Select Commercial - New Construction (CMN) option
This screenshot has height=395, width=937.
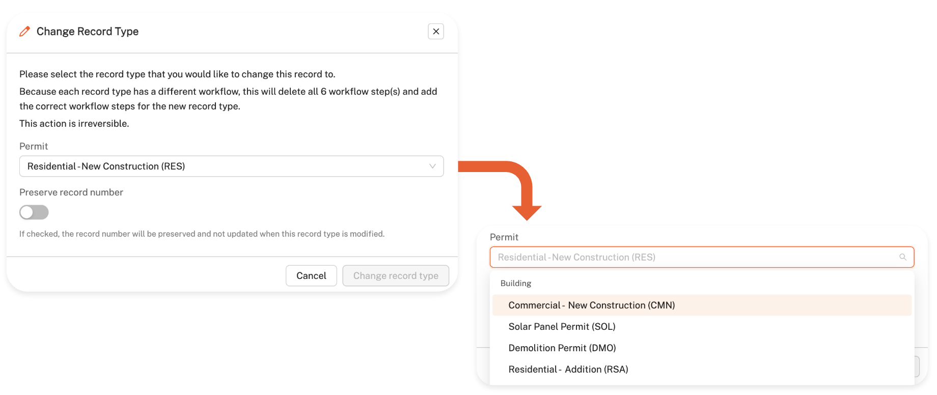(x=591, y=305)
